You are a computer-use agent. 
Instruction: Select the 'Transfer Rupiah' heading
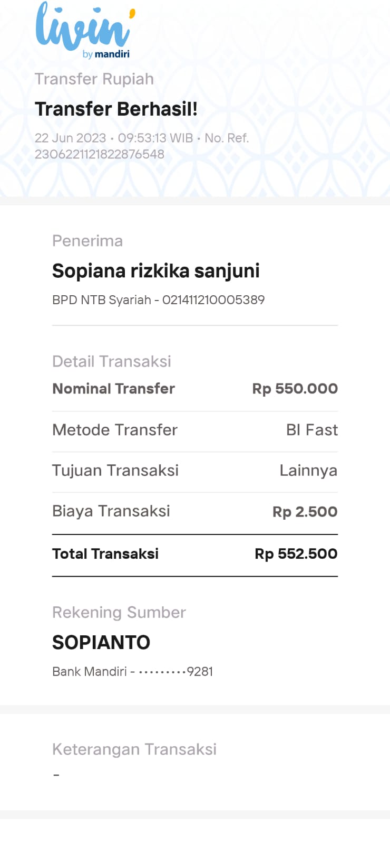pos(94,79)
